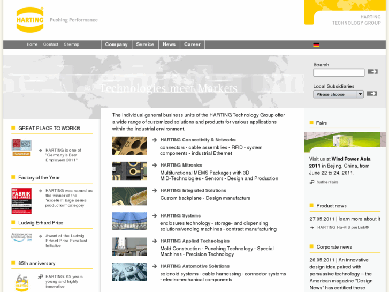The image size is (389, 292).
Task: Open the Sitemap link
Action: click(x=72, y=44)
